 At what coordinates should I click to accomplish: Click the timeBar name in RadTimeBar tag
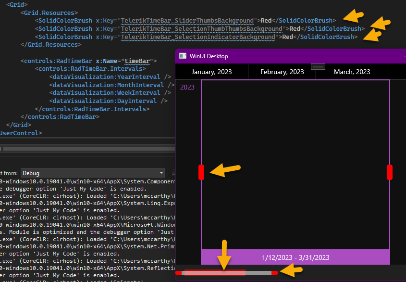pyautogui.click(x=138, y=61)
